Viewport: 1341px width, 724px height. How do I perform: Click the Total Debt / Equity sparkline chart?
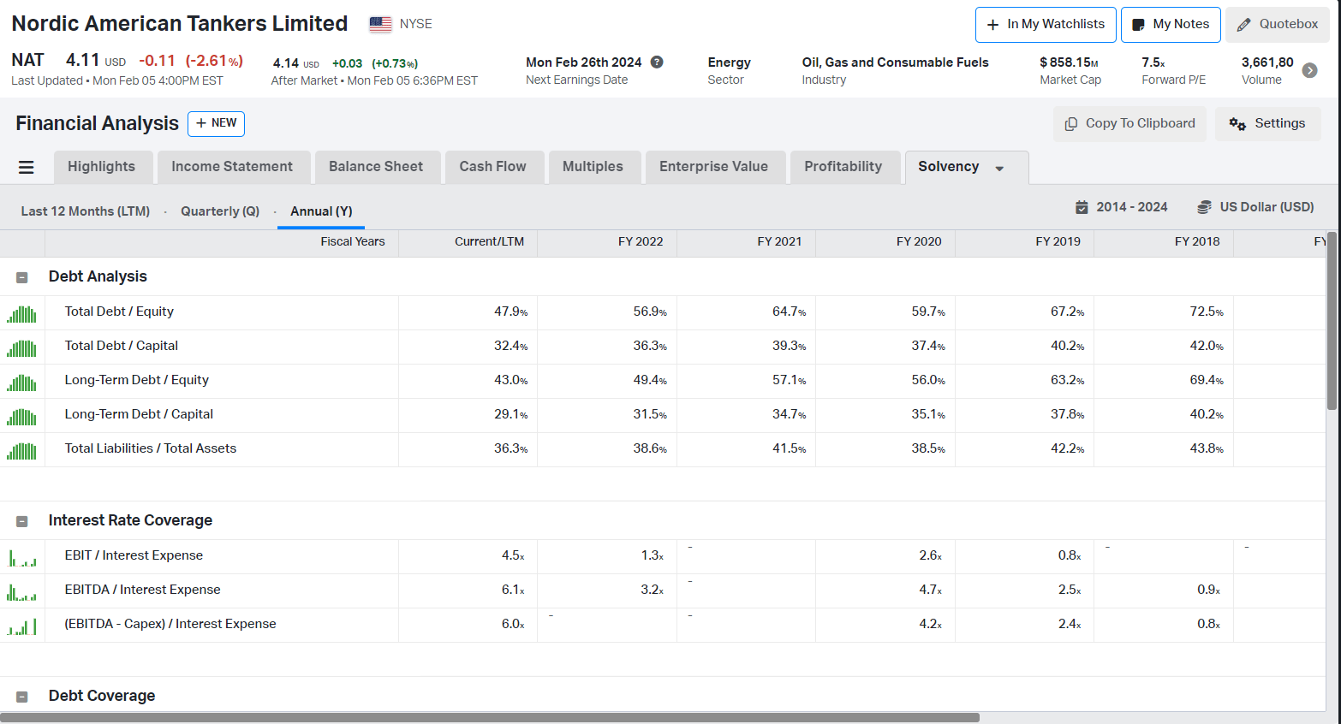point(21,314)
